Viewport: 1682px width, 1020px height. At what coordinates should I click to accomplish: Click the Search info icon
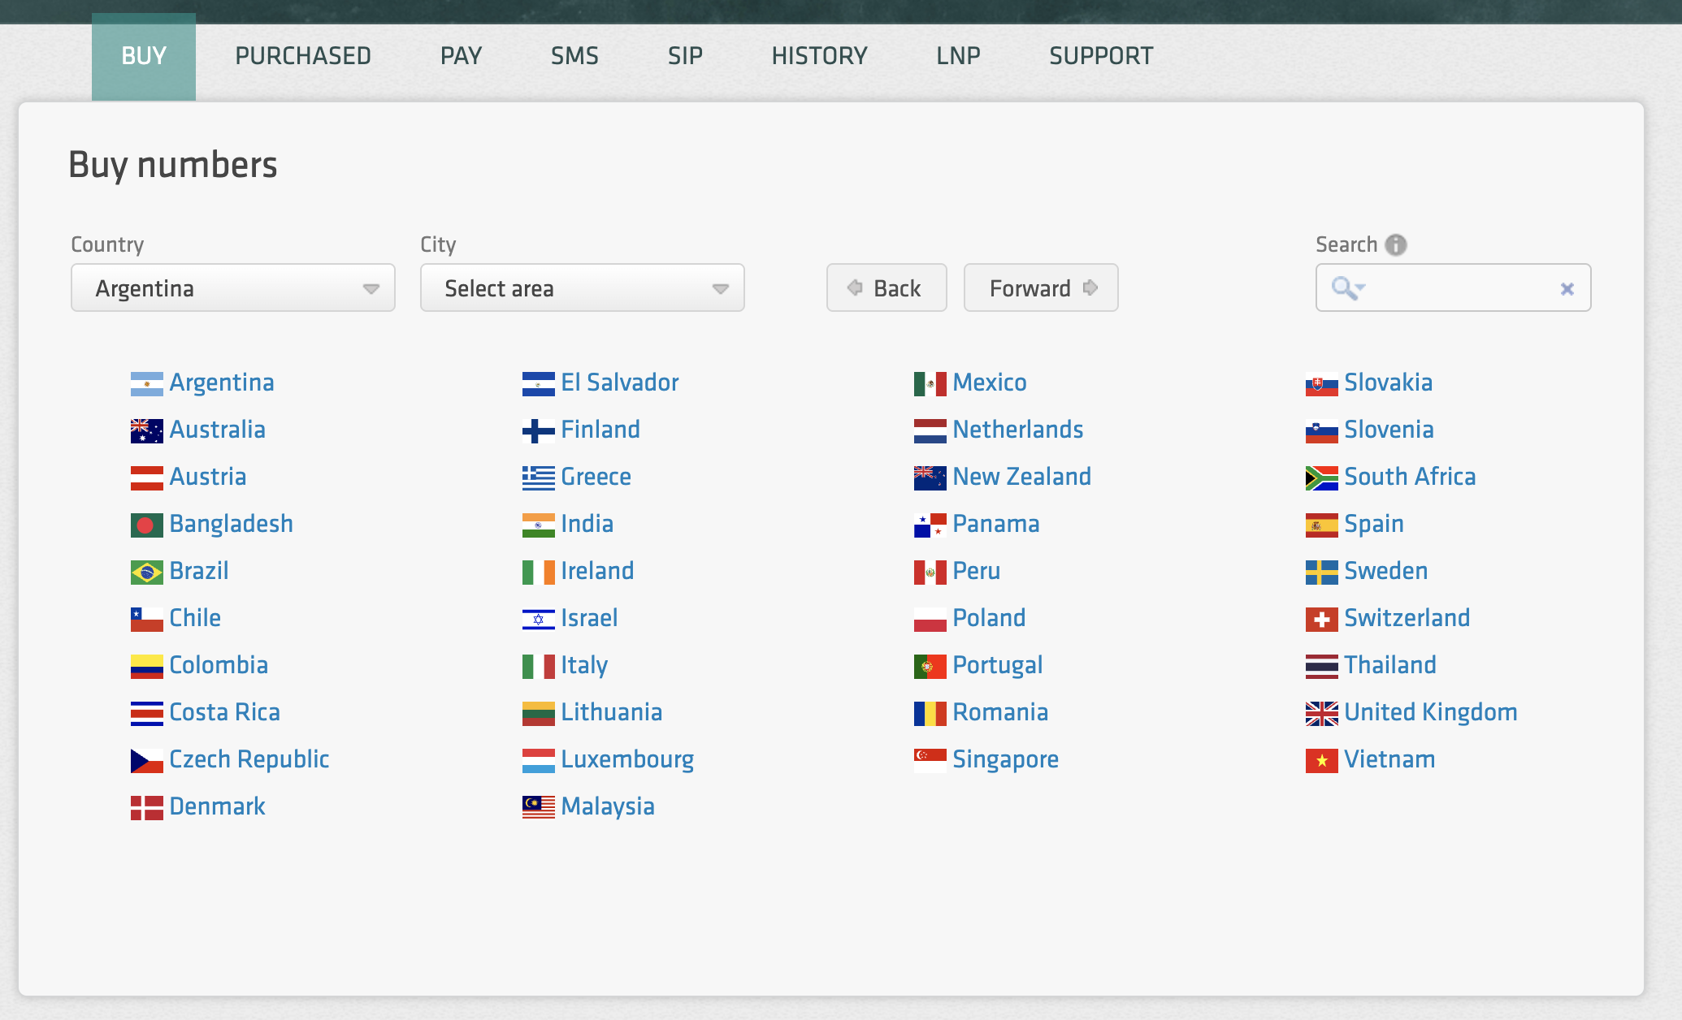coord(1395,244)
